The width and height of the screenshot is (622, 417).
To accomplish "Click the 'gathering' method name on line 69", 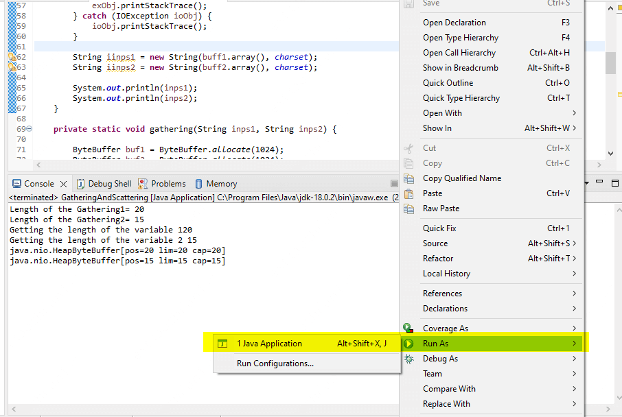I will [x=171, y=129].
